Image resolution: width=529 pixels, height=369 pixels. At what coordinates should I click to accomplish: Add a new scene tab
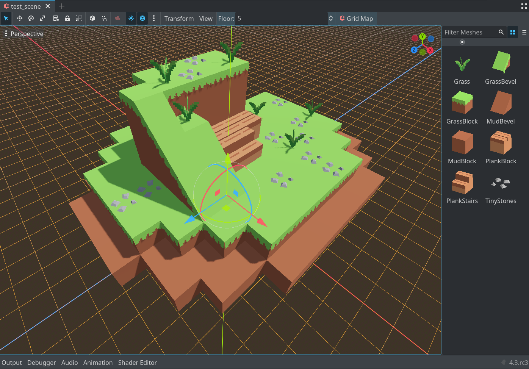62,6
